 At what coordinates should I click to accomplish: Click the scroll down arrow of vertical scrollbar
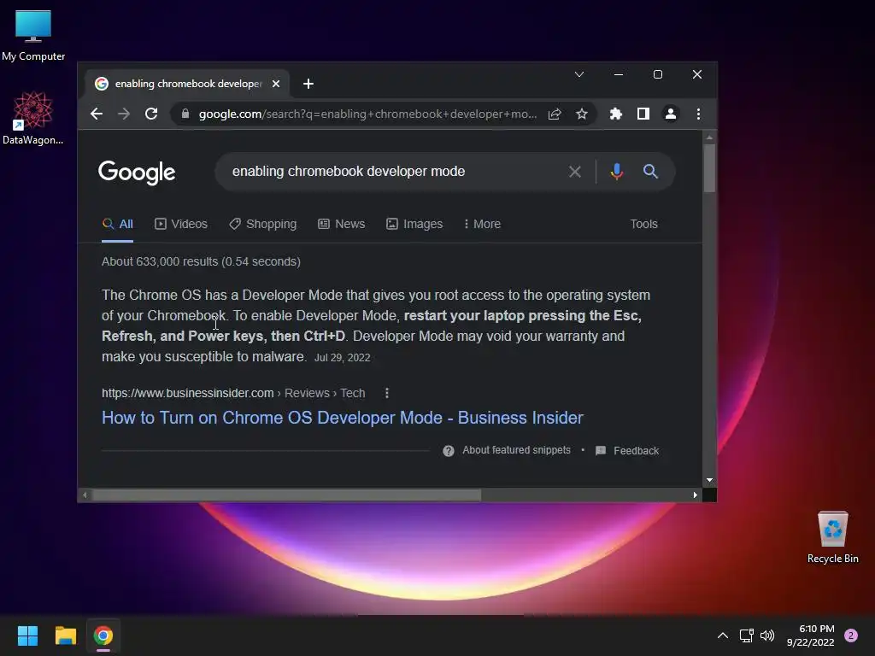(709, 480)
